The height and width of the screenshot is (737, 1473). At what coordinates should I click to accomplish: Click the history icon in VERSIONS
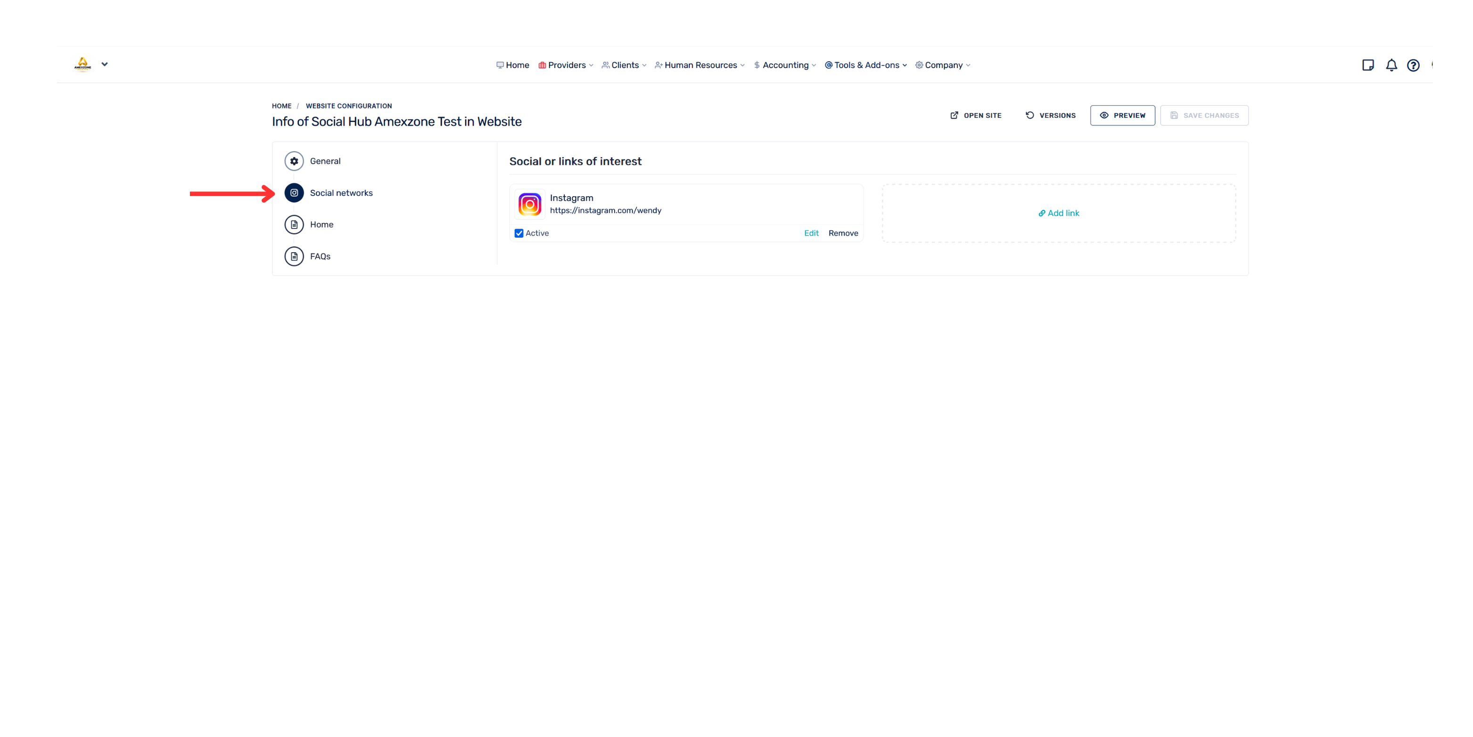[x=1030, y=115]
